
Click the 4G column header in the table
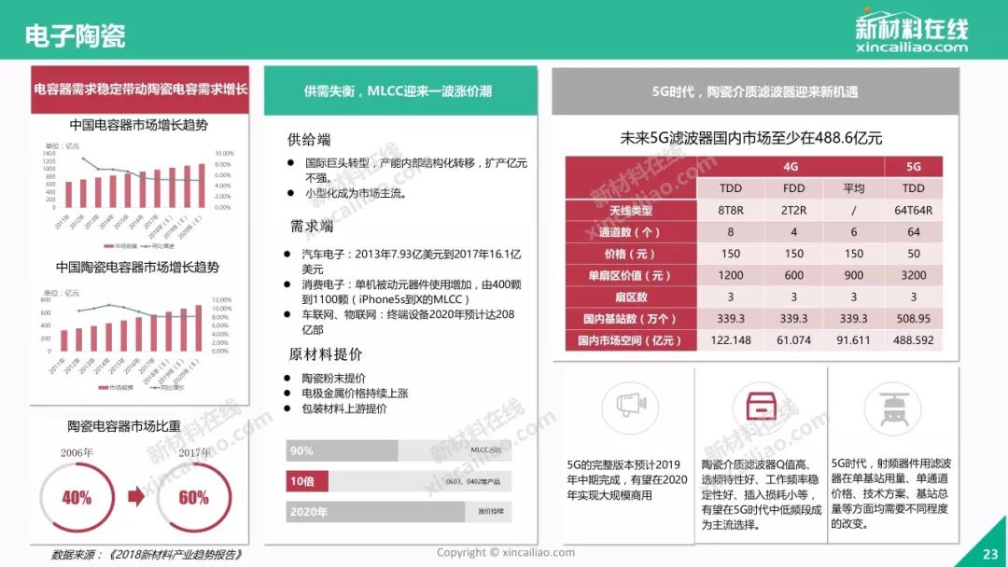coord(791,167)
